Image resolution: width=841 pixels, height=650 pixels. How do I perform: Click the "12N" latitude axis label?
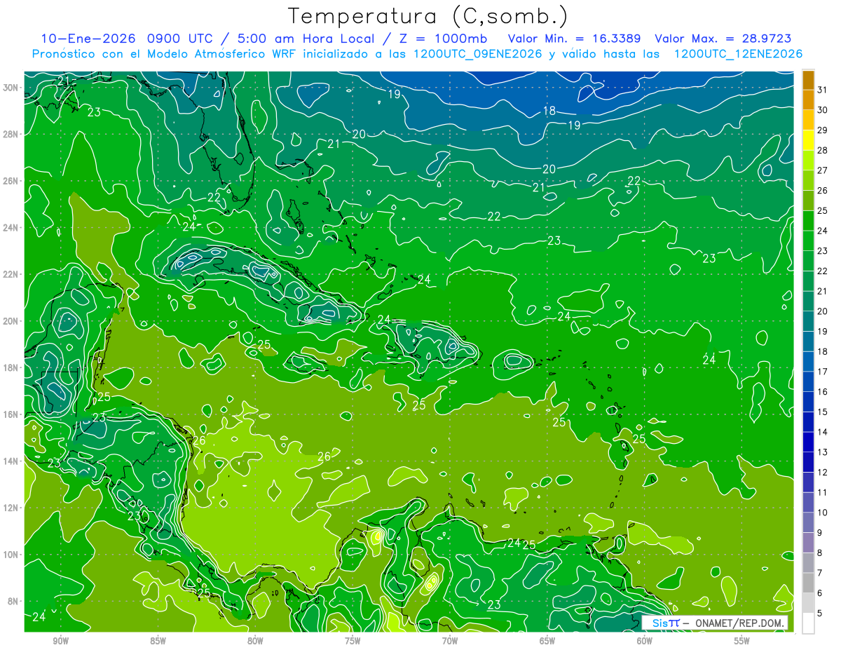tap(11, 507)
